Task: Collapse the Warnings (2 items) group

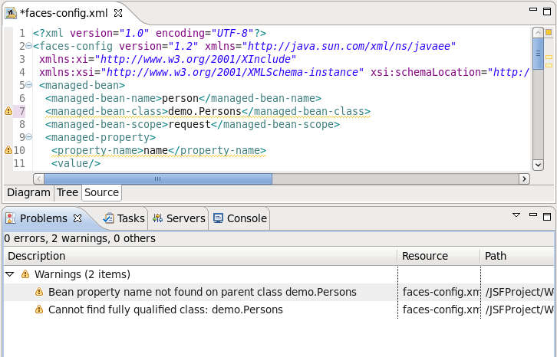Action: pyautogui.click(x=10, y=274)
